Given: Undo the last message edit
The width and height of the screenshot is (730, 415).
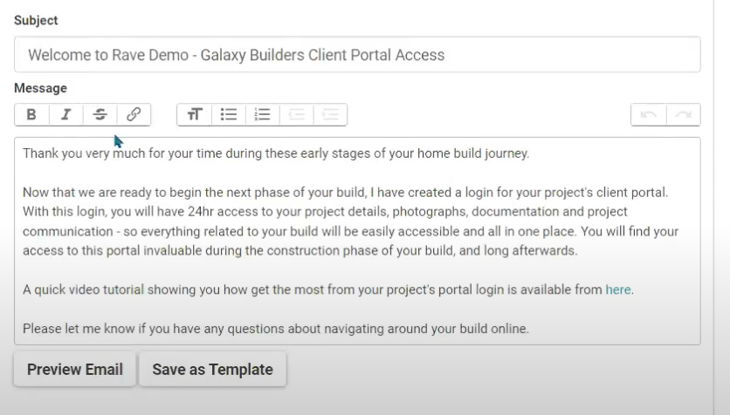Looking at the screenshot, I should [x=649, y=114].
